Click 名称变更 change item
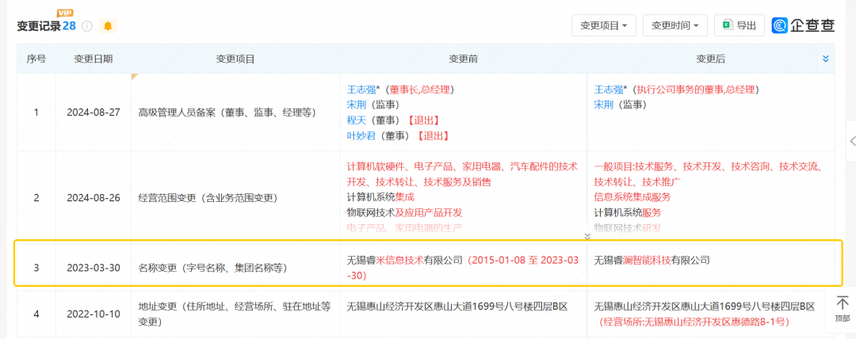This screenshot has height=339, width=856. (213, 268)
